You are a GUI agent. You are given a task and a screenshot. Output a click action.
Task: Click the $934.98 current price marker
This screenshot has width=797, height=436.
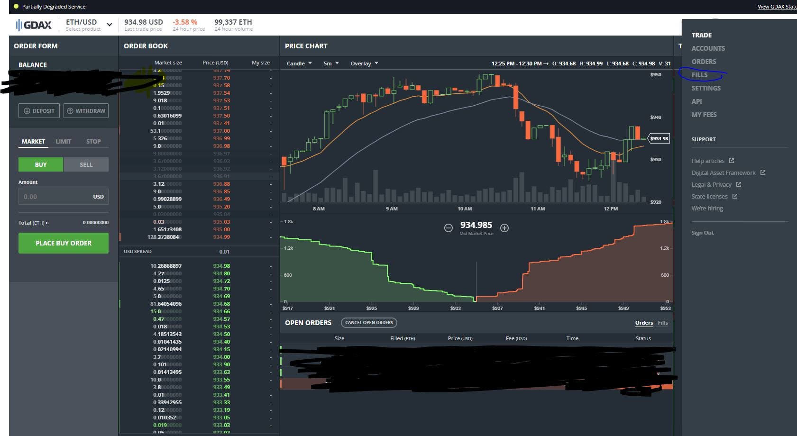[x=659, y=138]
